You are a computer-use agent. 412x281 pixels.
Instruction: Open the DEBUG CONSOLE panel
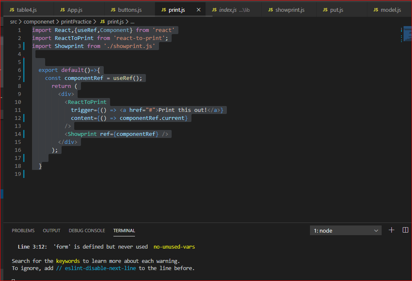pos(87,231)
